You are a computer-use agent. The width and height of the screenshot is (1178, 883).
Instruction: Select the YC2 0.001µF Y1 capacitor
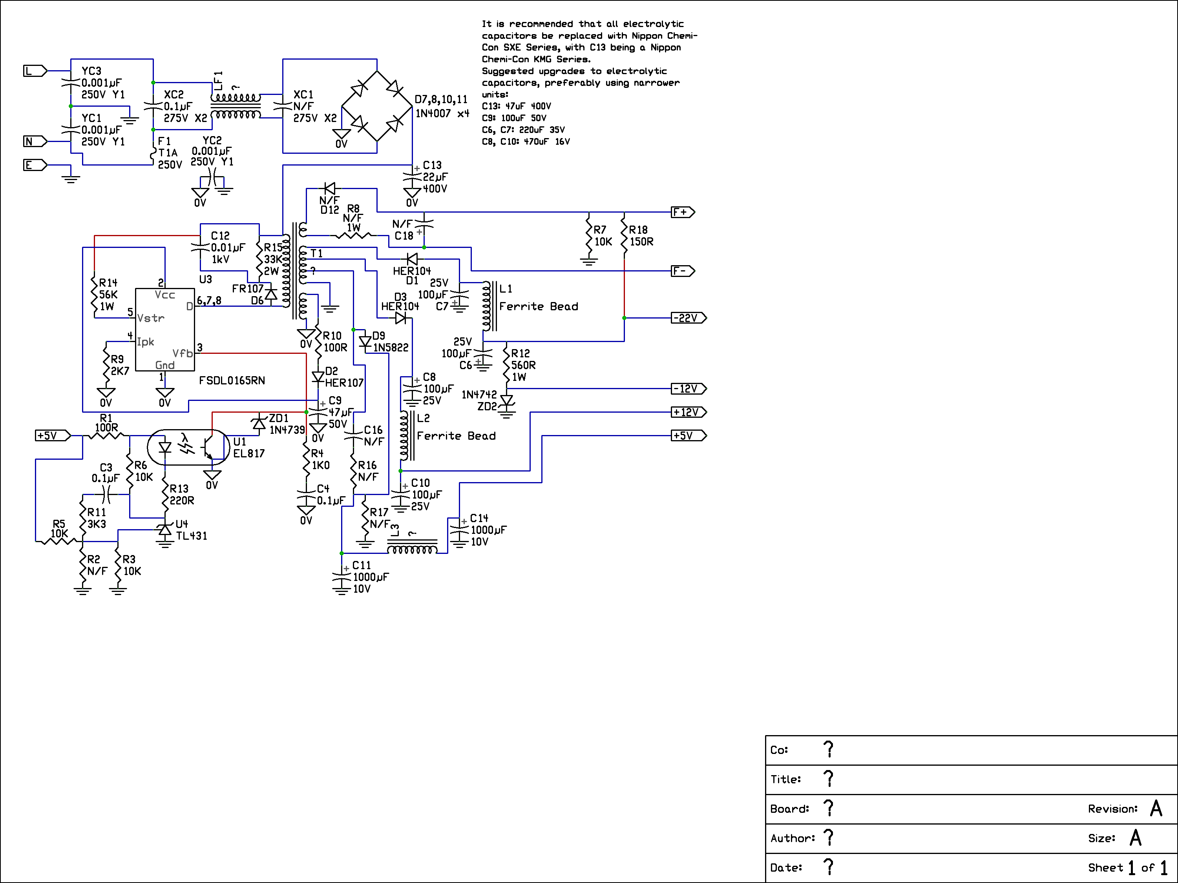[x=212, y=177]
